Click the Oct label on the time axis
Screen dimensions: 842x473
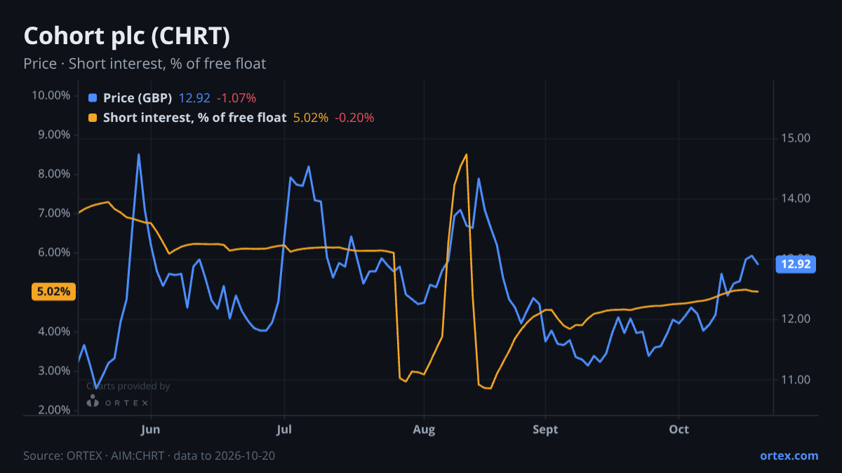click(x=679, y=429)
